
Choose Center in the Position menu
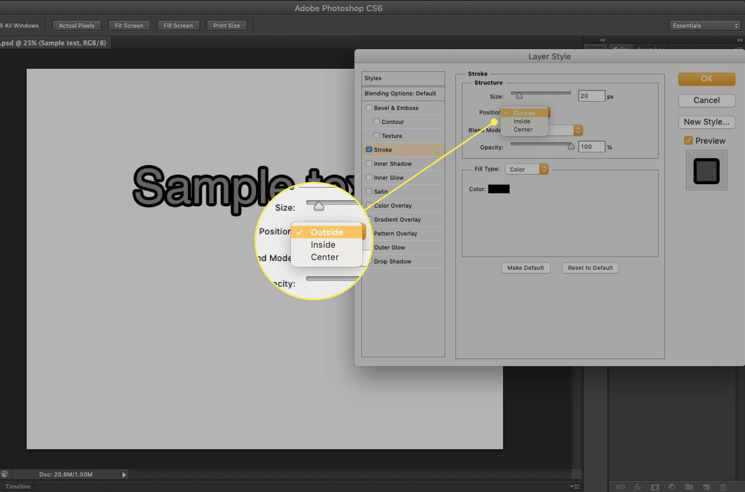524,130
